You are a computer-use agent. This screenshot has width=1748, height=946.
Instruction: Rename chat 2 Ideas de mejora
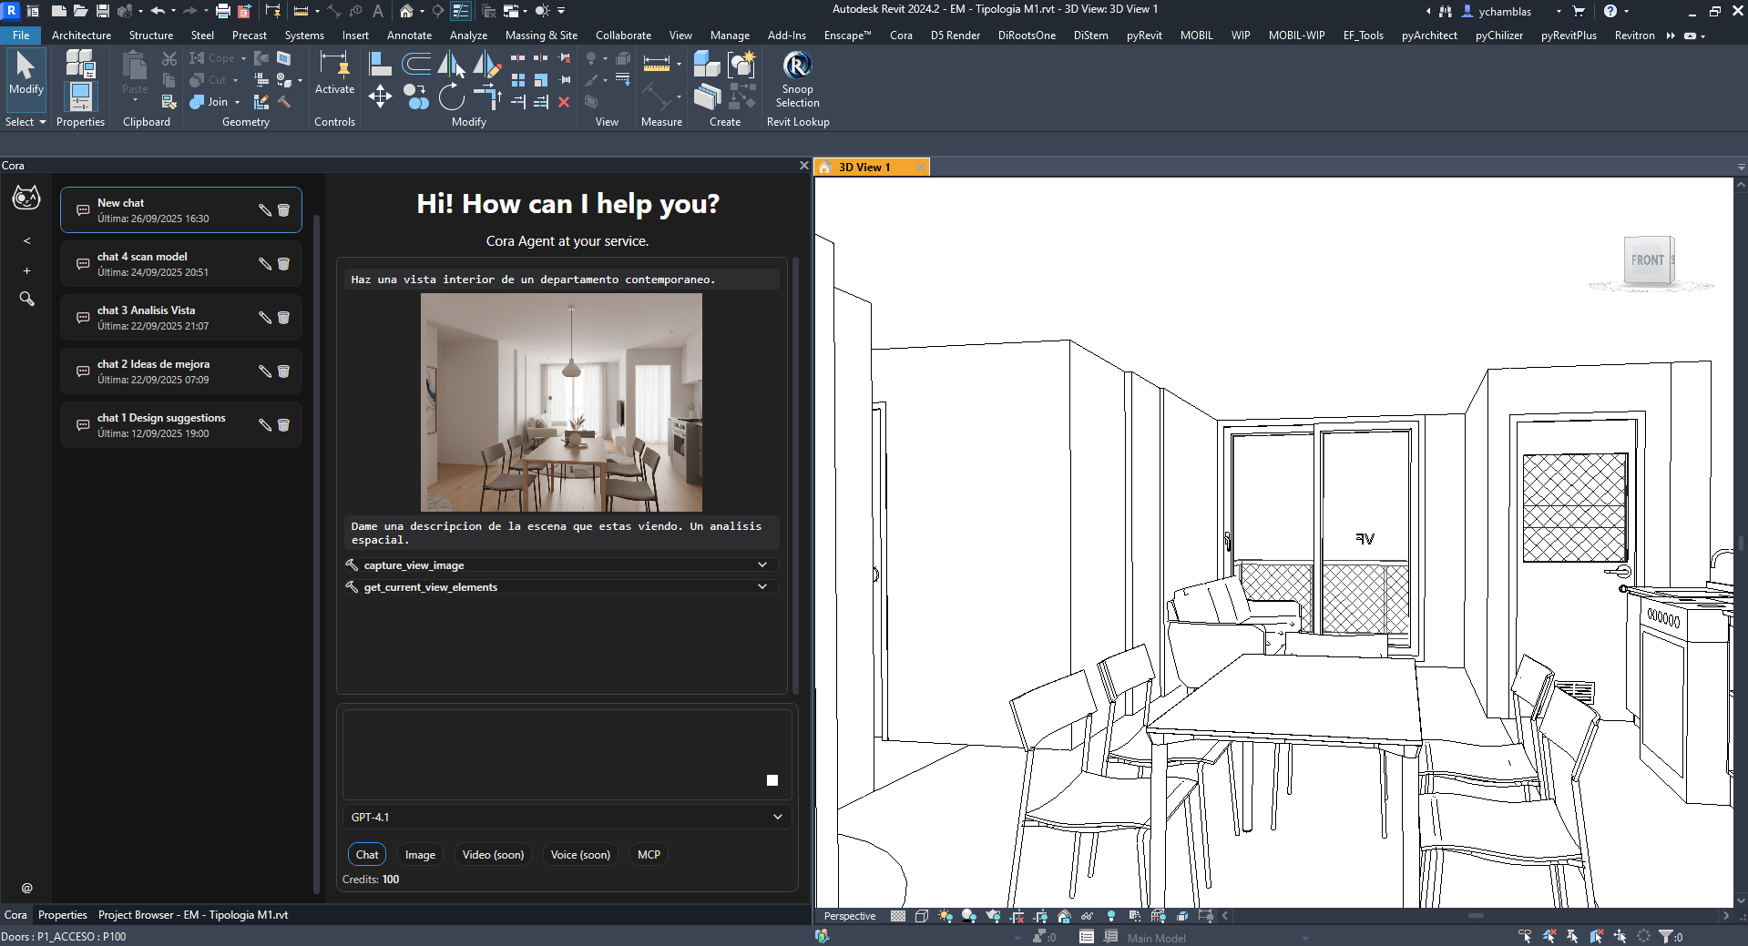click(265, 371)
